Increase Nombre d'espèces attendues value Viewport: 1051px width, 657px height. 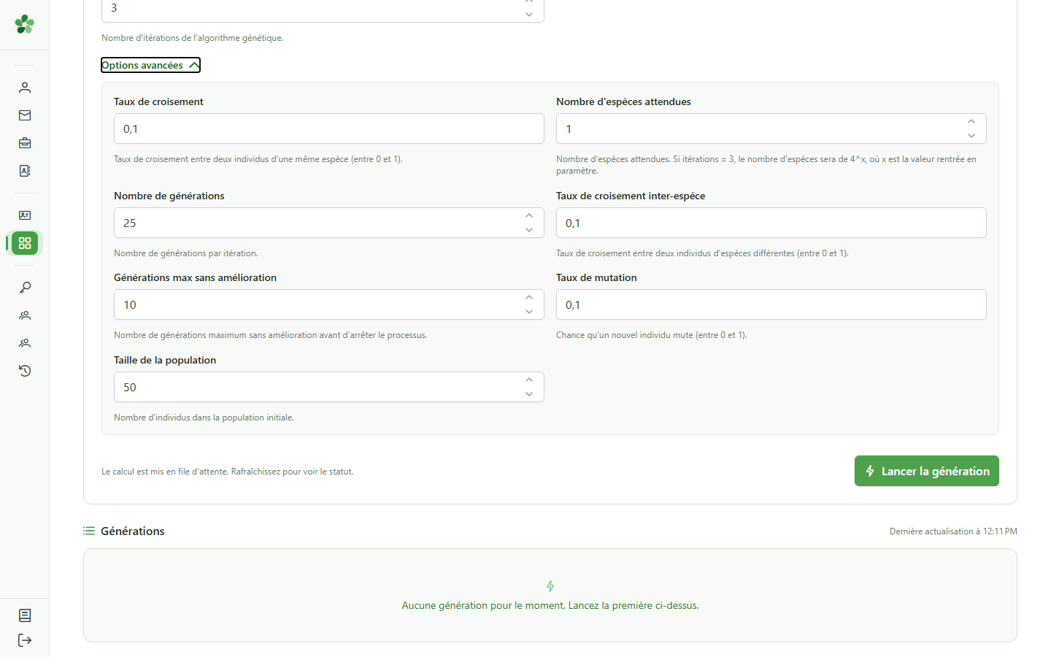(971, 122)
